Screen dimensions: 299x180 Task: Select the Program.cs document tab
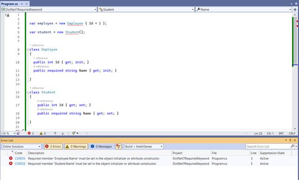(10, 4)
